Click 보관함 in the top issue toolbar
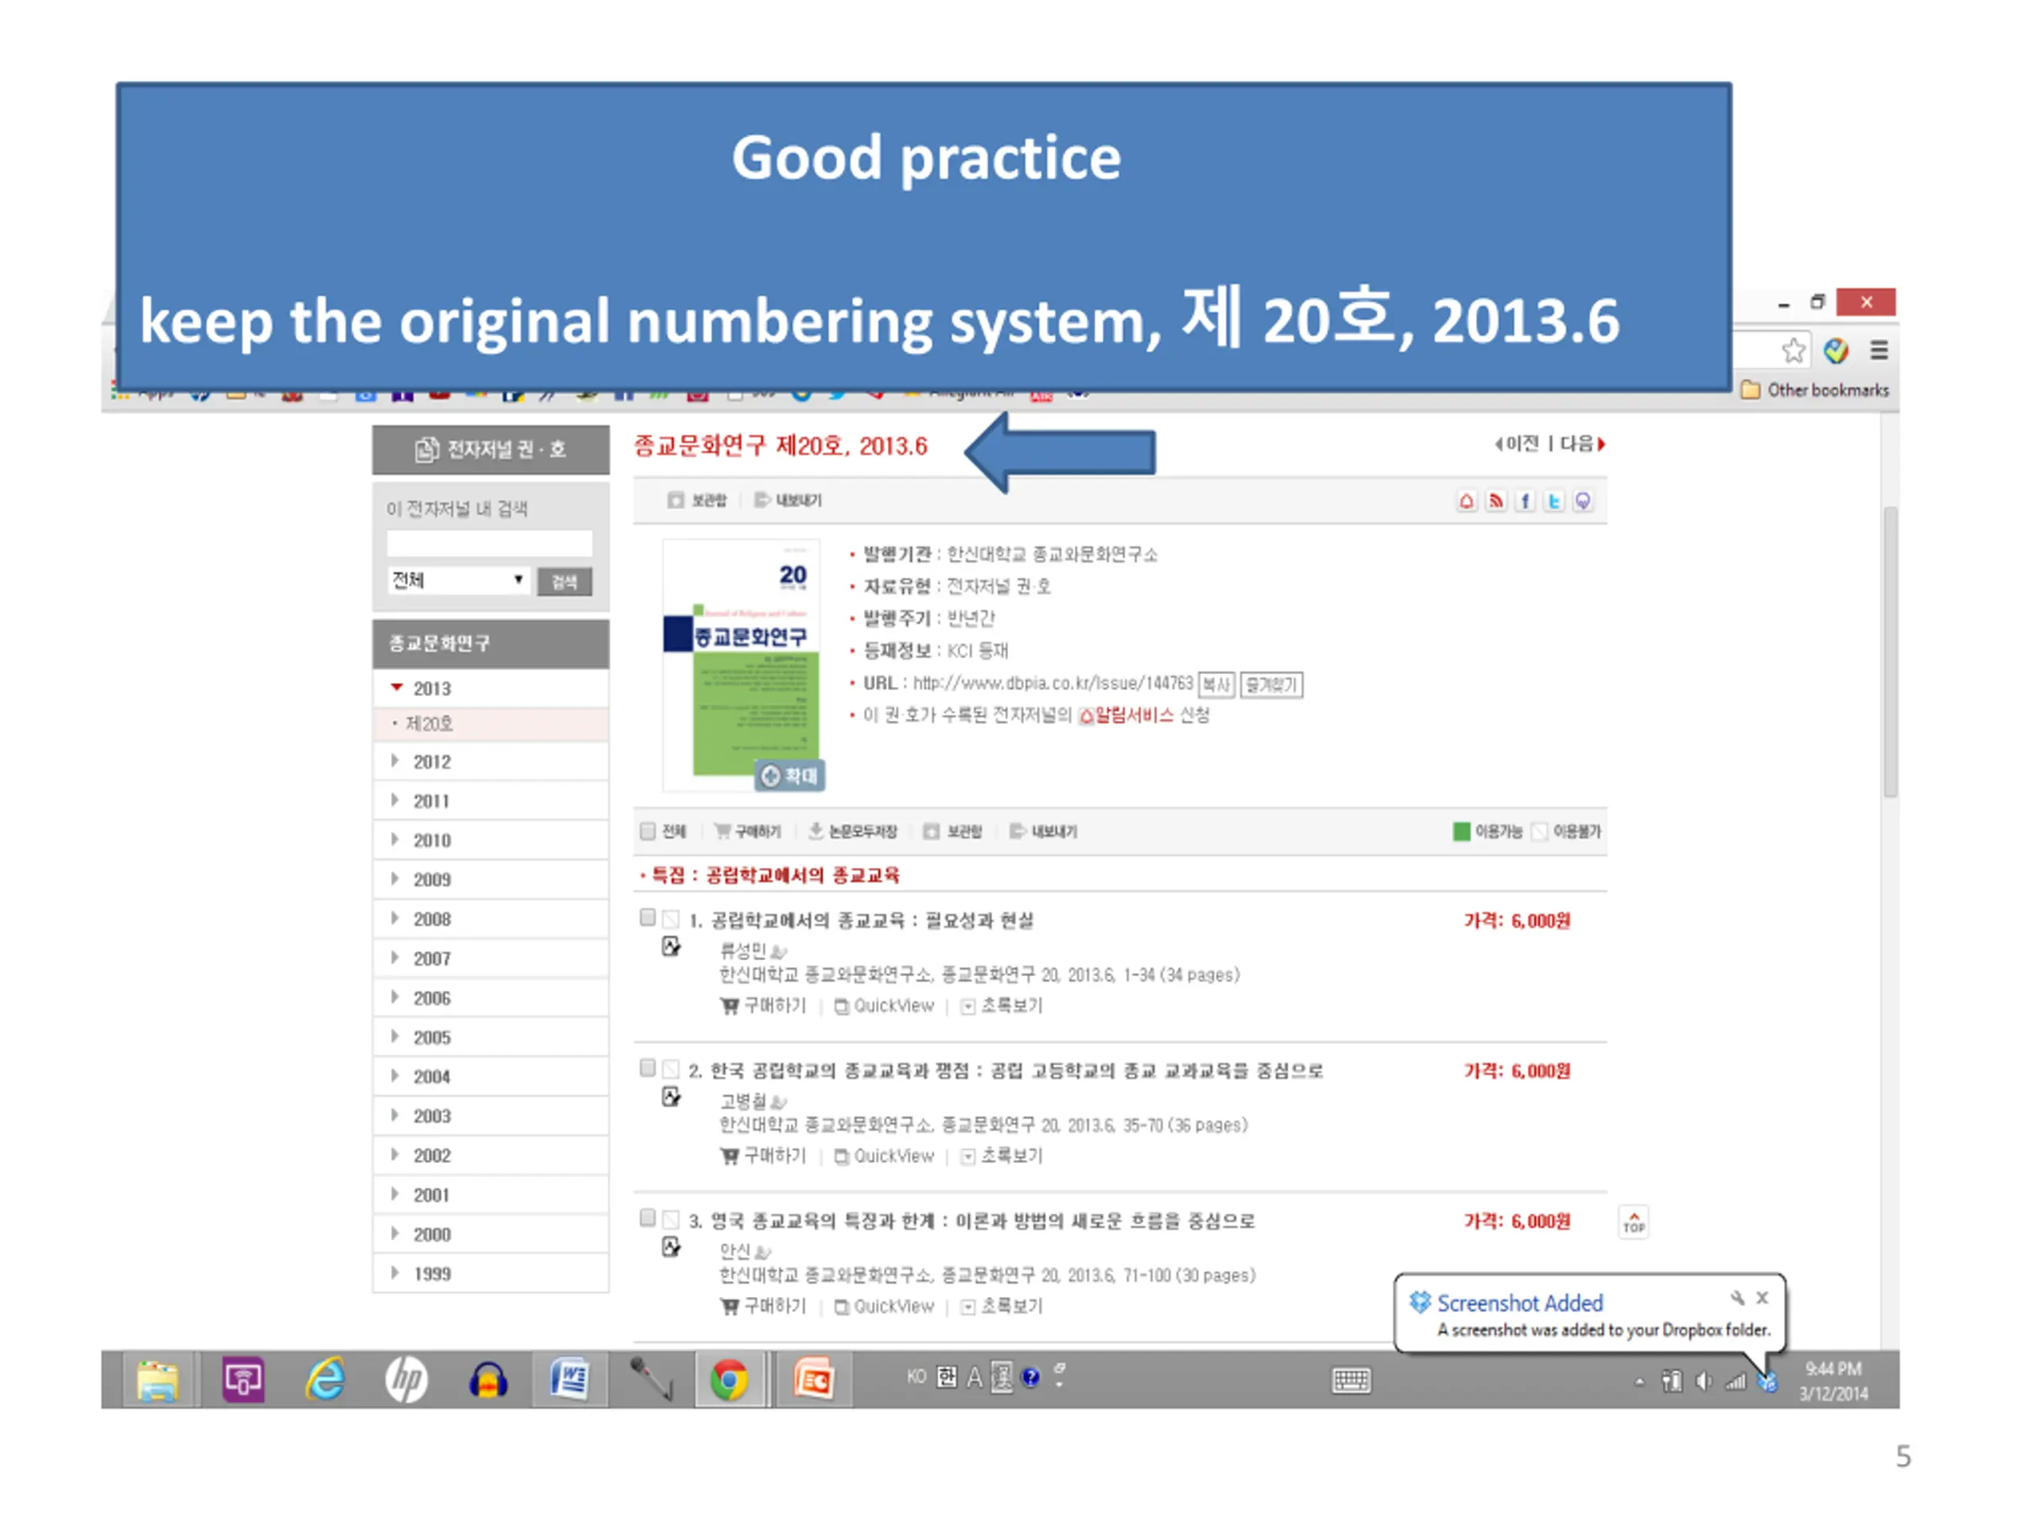This screenshot has height=1526, width=2035. tap(697, 501)
